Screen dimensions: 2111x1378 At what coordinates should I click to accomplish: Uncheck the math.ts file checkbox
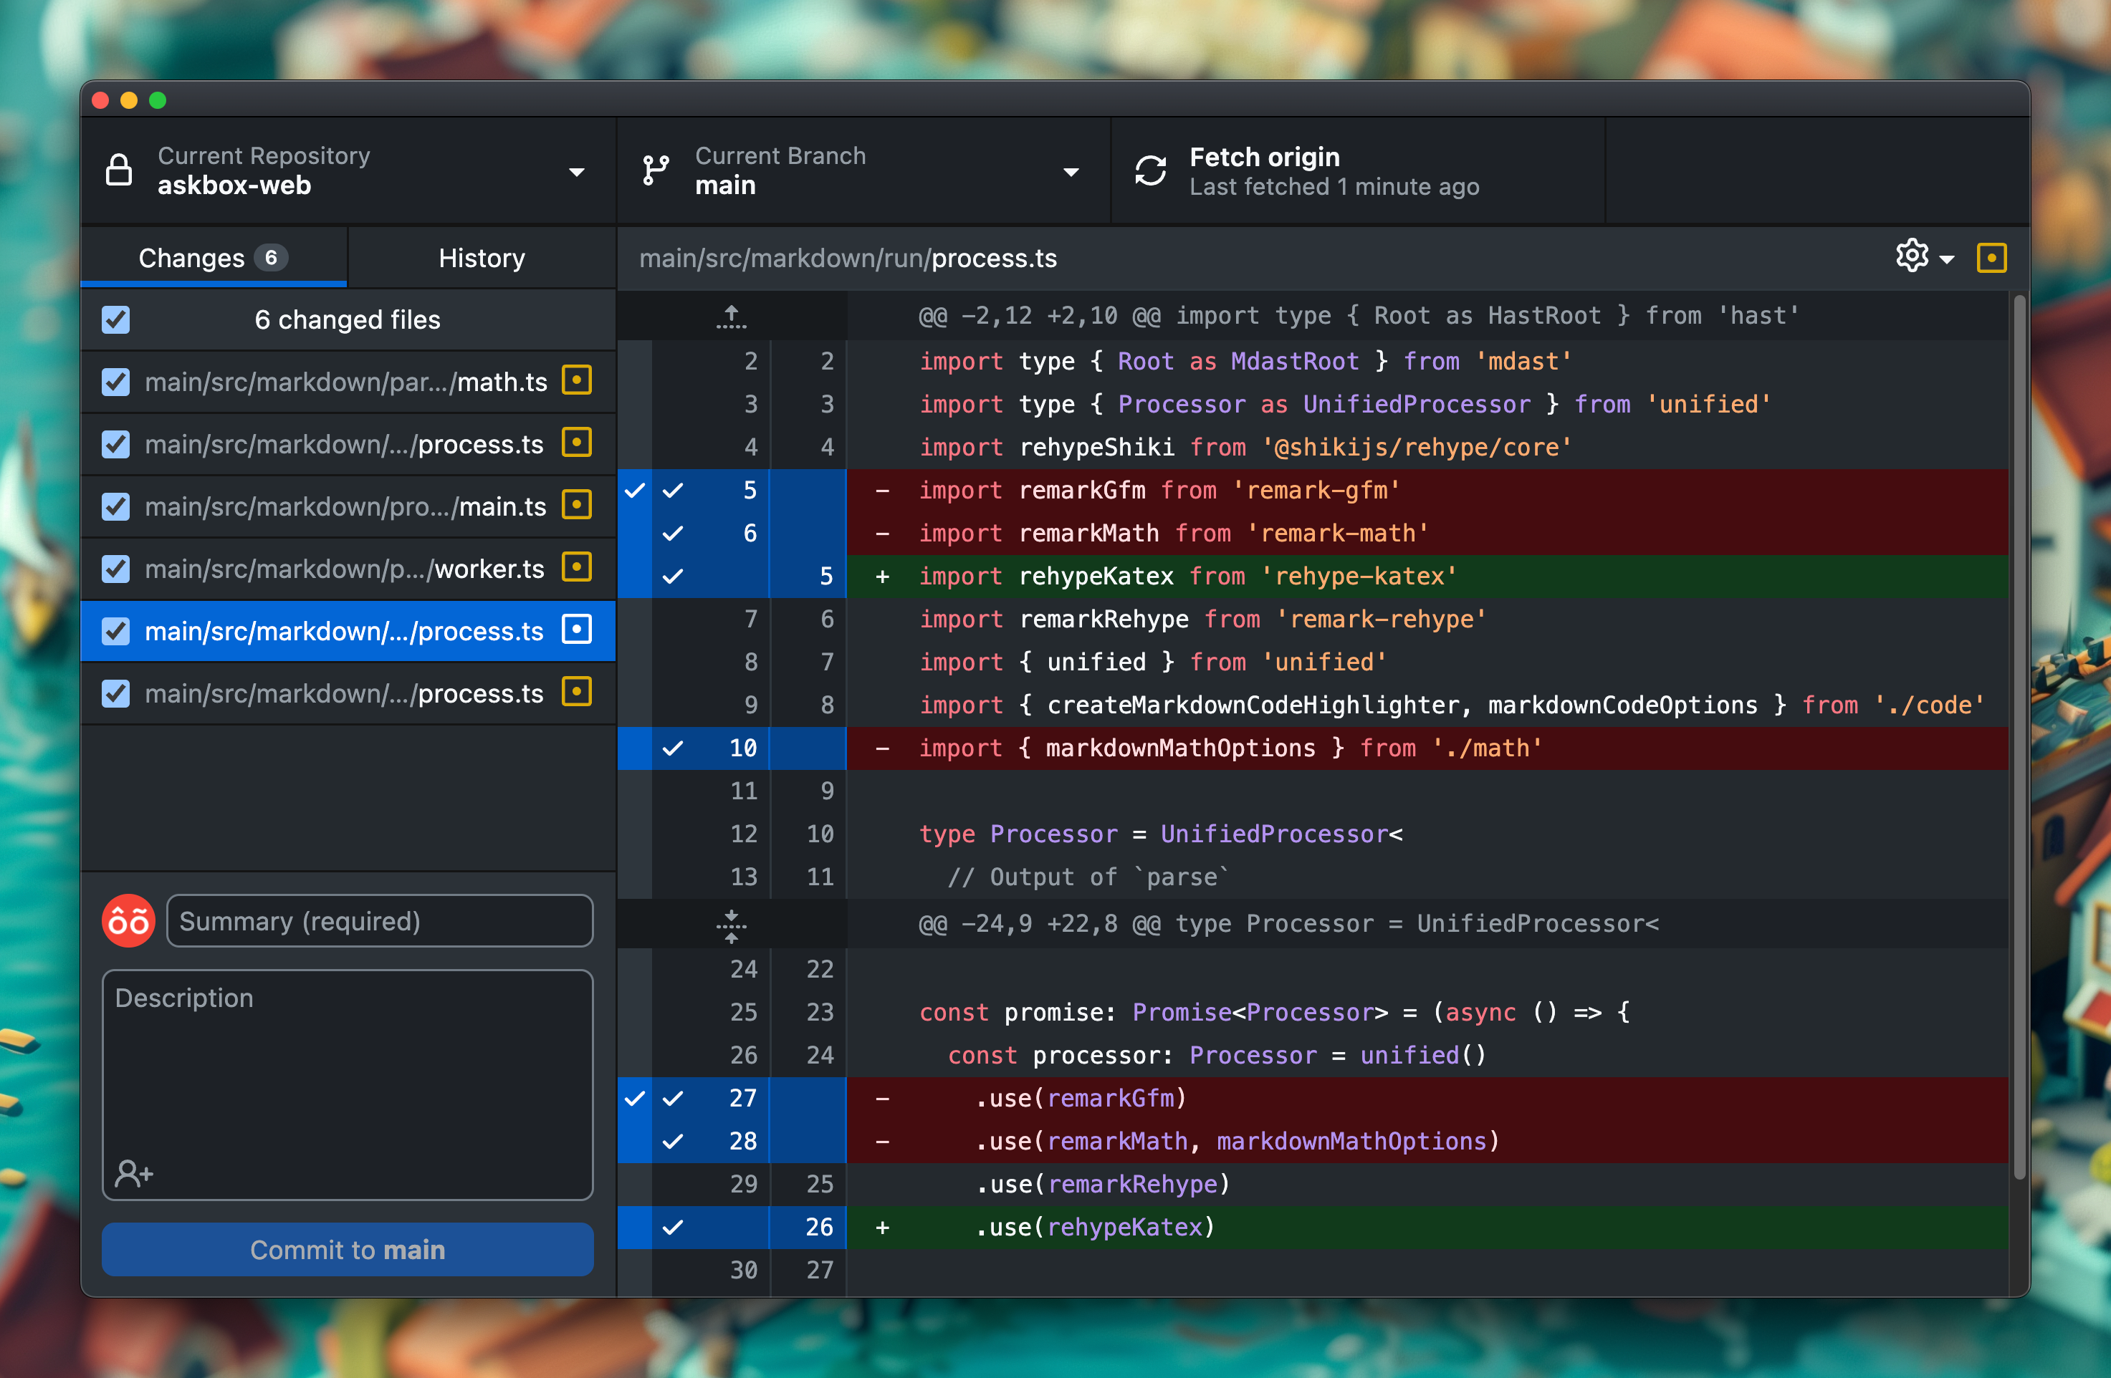coord(115,382)
